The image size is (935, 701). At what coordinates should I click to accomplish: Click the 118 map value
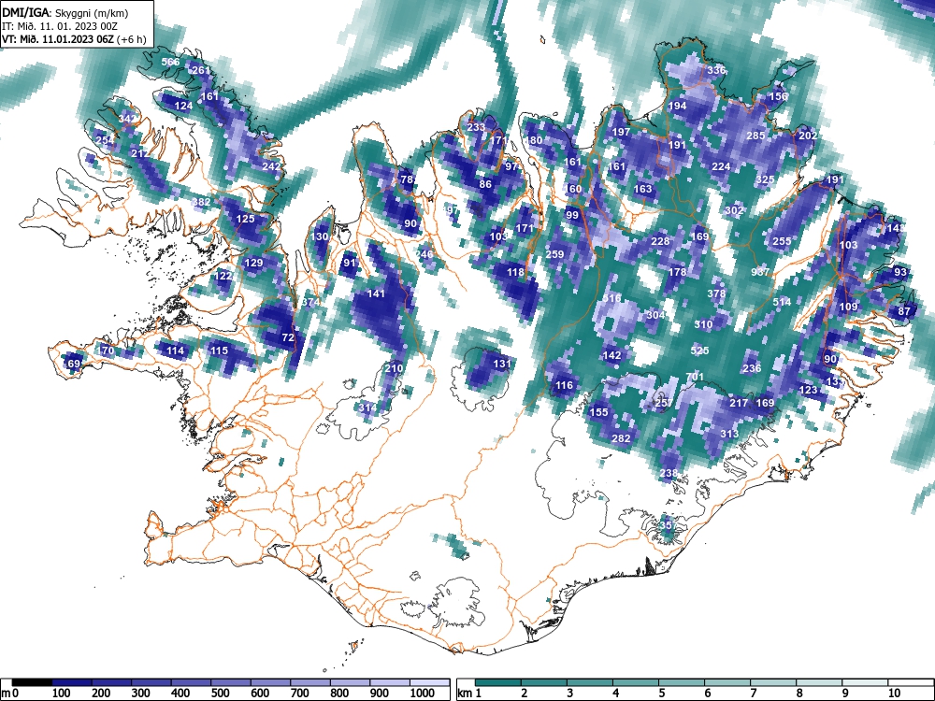[x=516, y=272]
